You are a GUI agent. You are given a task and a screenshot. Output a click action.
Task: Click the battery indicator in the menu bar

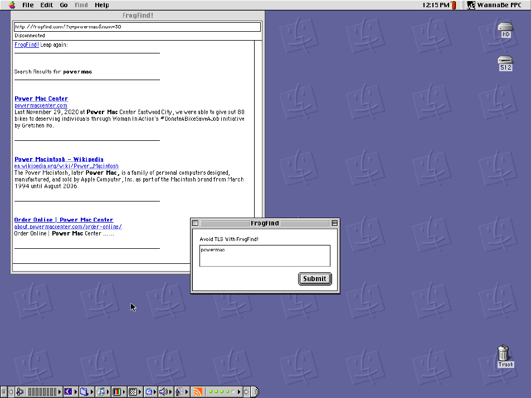[454, 5]
